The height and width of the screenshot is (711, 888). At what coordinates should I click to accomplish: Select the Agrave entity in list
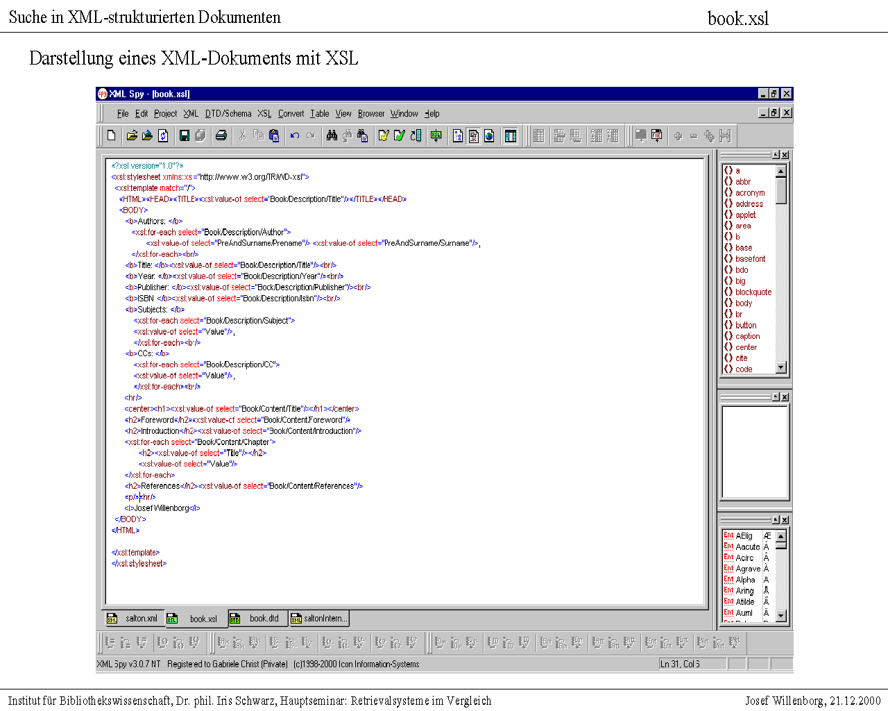tap(747, 569)
